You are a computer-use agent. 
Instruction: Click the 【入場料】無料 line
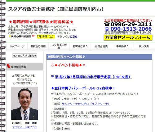pos(60,129)
